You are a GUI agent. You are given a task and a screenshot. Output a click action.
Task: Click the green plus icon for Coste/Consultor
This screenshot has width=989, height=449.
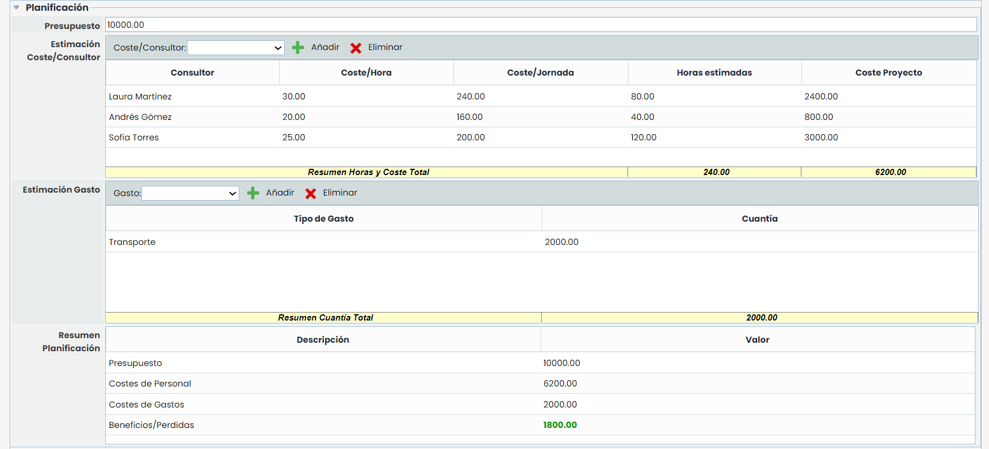tap(298, 48)
